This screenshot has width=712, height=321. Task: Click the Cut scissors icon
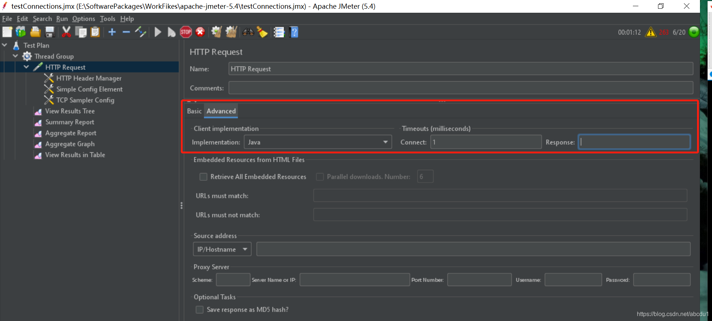[x=66, y=32]
